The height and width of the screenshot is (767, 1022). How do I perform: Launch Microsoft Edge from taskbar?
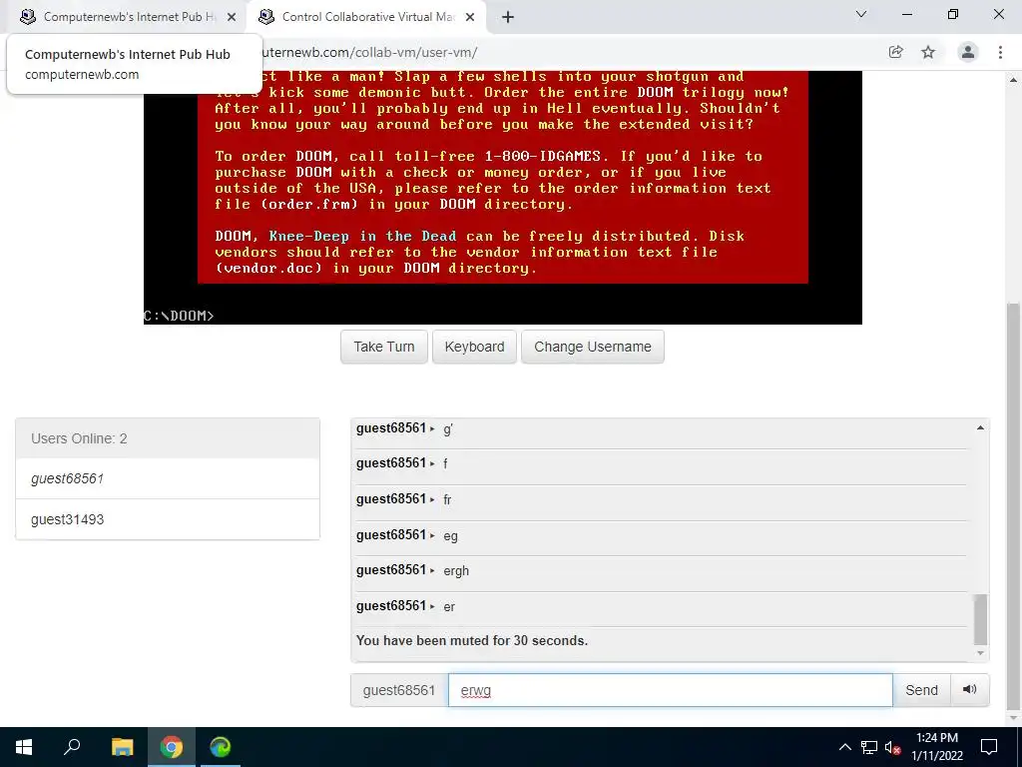[221, 747]
